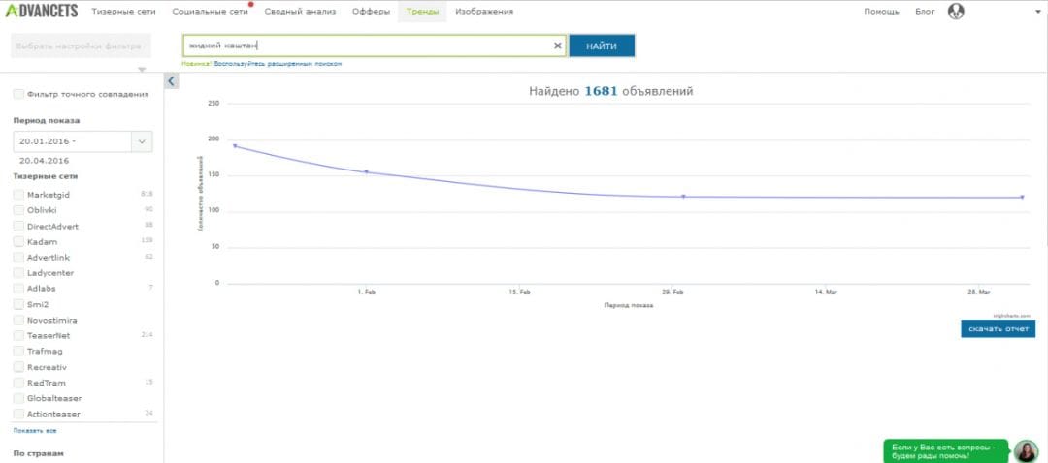Click the Advancets logo

pyautogui.click(x=42, y=11)
